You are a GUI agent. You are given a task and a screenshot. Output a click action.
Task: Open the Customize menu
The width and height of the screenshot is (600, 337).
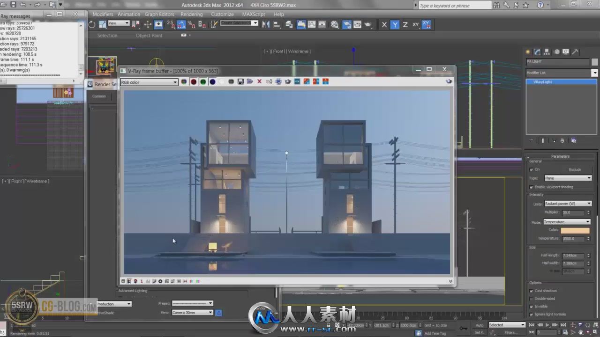tap(222, 14)
